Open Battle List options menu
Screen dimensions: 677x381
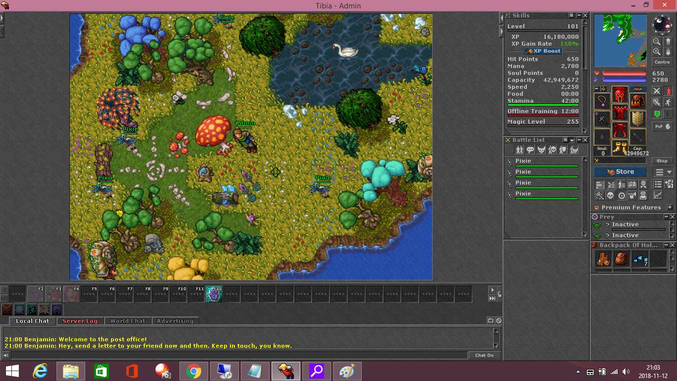[565, 140]
